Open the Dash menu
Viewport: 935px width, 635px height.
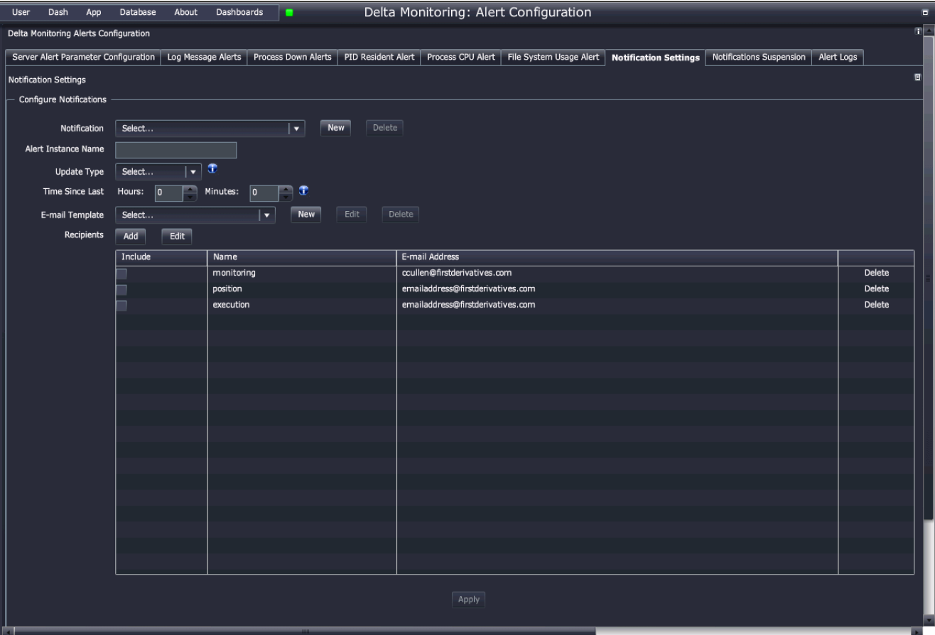coord(58,12)
